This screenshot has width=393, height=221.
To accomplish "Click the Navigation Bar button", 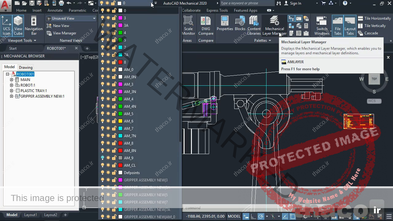I will [x=34, y=26].
